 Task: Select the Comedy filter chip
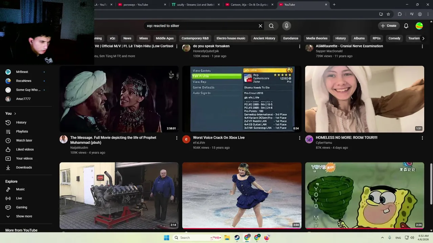(x=394, y=38)
